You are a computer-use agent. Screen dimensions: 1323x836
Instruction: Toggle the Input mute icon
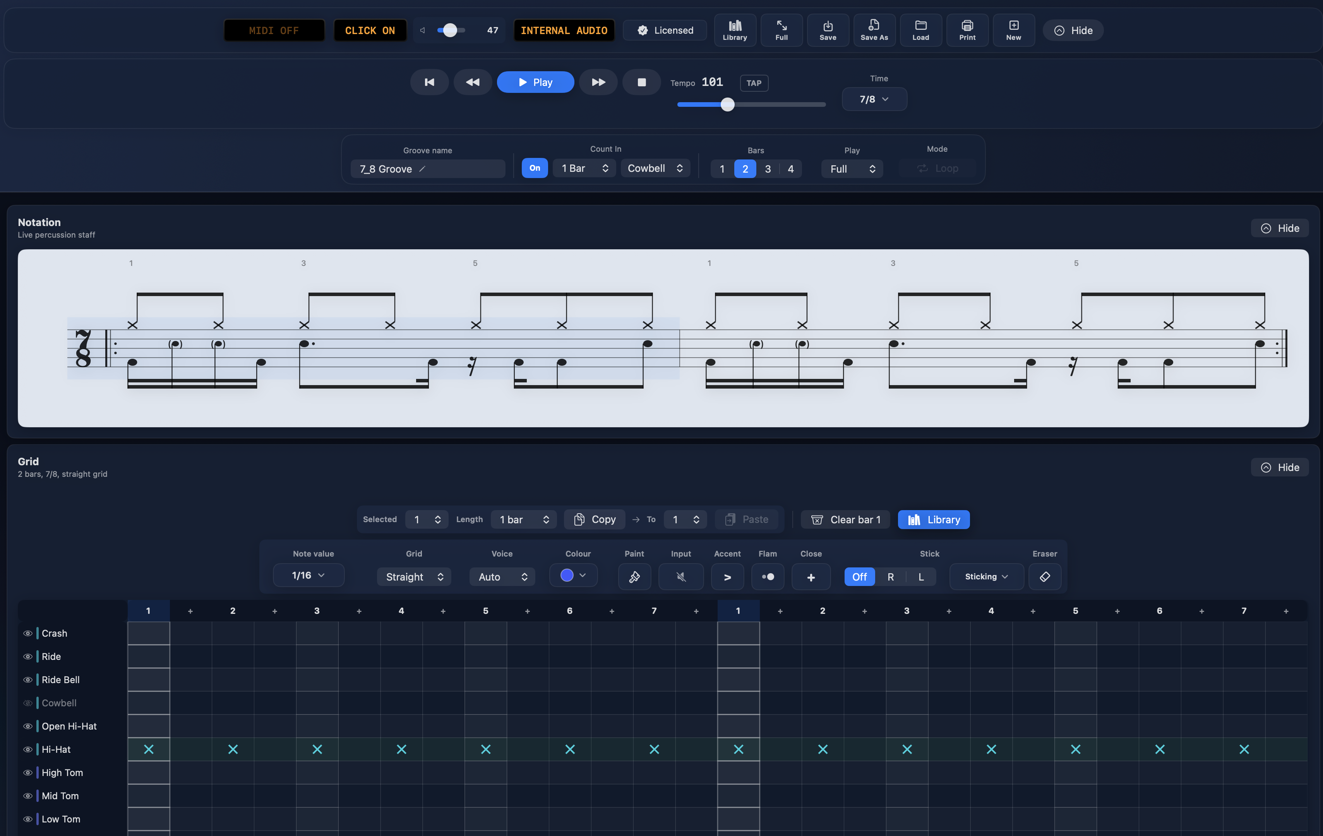(681, 577)
